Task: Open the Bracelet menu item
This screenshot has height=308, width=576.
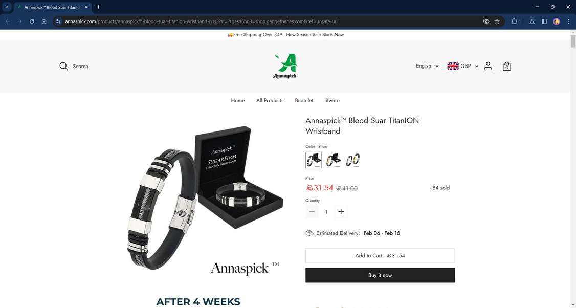Action: pyautogui.click(x=304, y=100)
